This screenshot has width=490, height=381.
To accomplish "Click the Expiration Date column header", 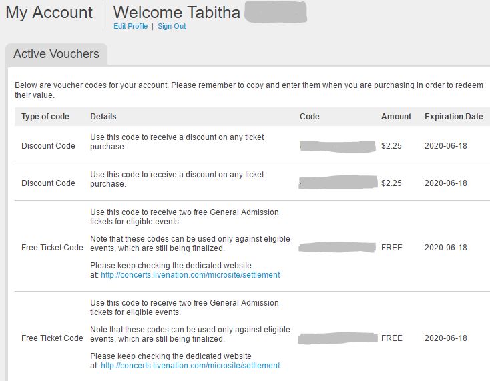I will click(453, 117).
